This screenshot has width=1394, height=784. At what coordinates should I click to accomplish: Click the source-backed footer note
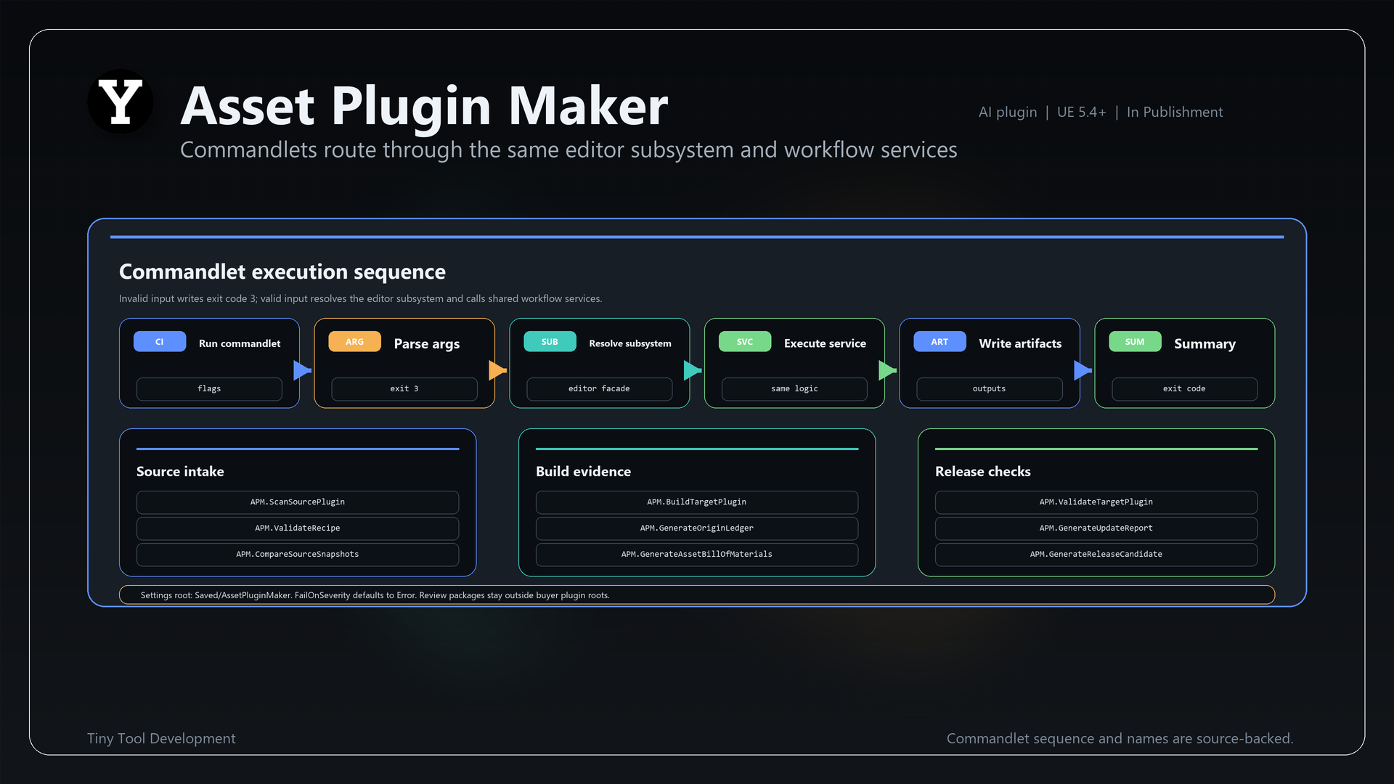click(1120, 738)
